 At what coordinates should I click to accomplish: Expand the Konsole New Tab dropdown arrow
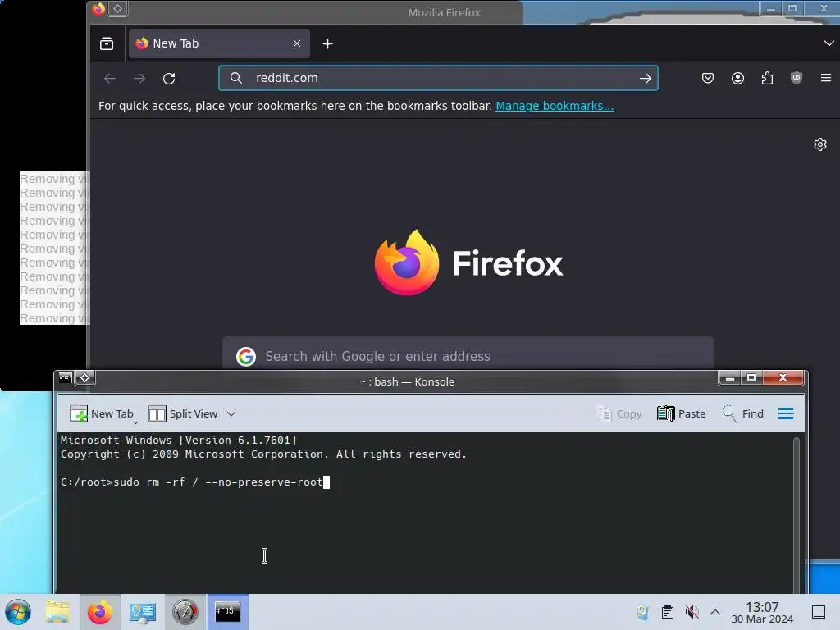[135, 422]
